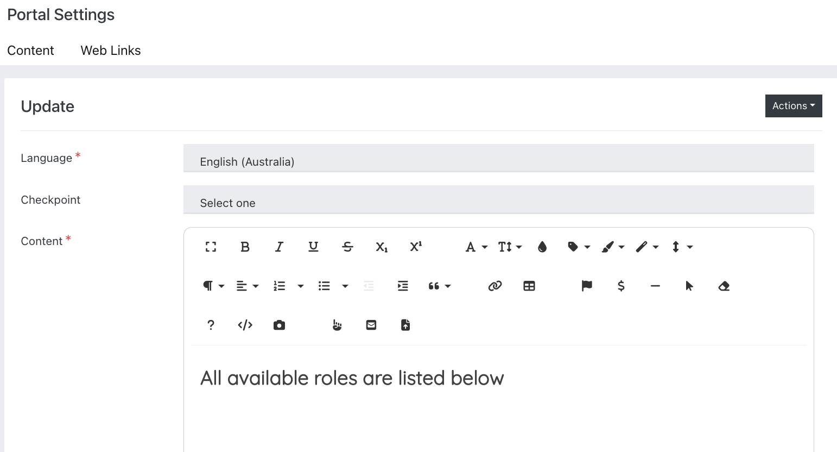Clear formatting with eraser icon
837x452 pixels.
pos(724,286)
